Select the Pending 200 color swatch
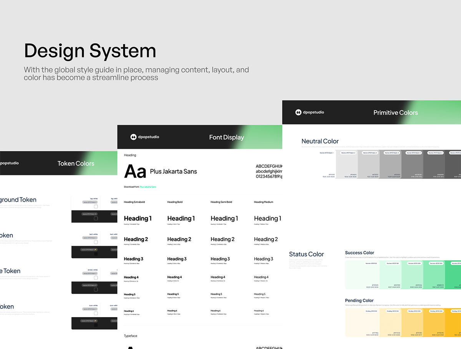This screenshot has height=349, width=461. [x=412, y=322]
